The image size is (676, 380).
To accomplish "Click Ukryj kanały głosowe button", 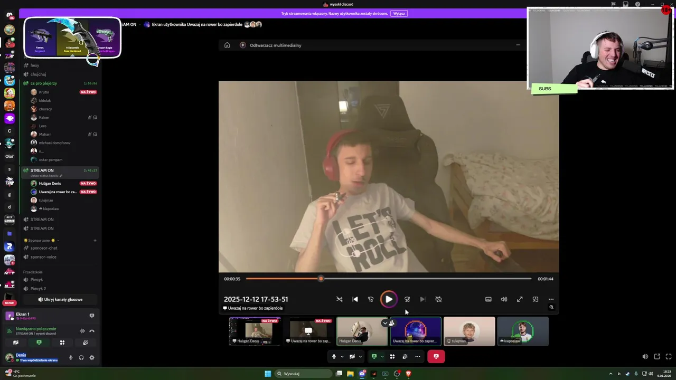I will pyautogui.click(x=60, y=299).
